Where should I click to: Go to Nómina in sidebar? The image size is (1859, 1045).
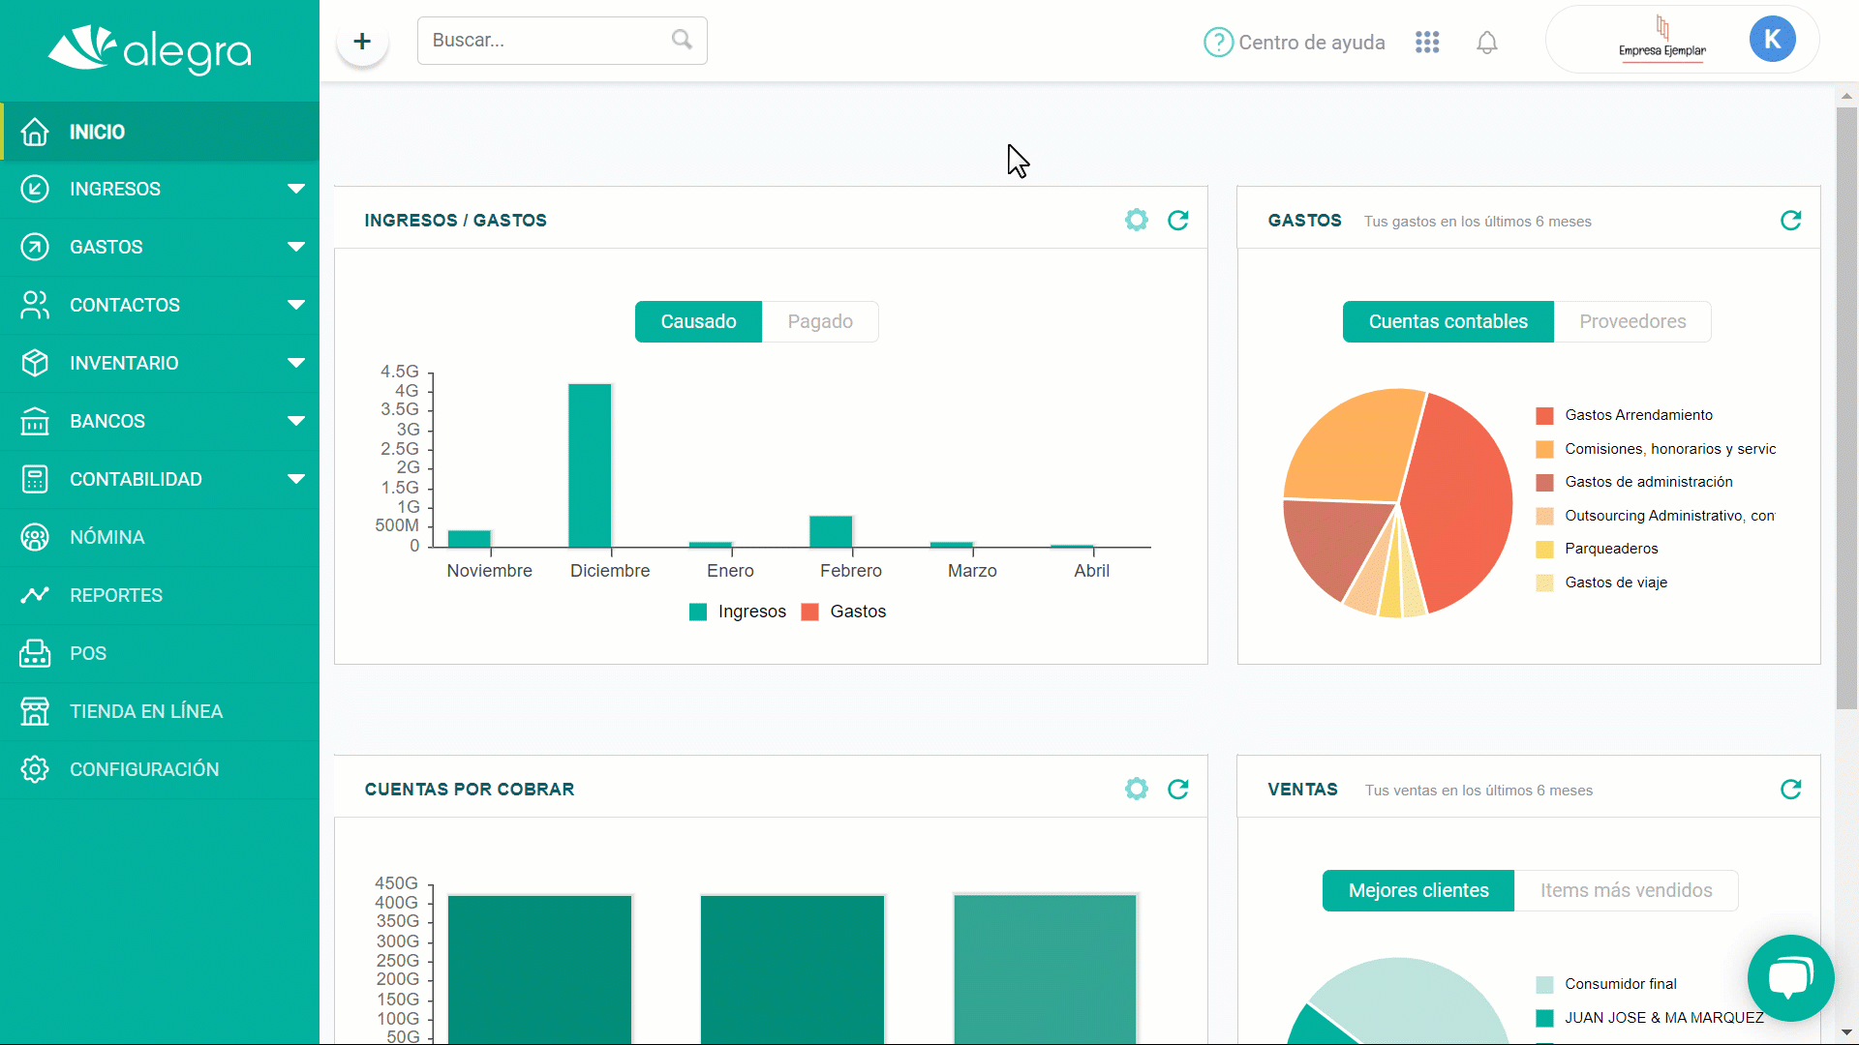coord(107,537)
